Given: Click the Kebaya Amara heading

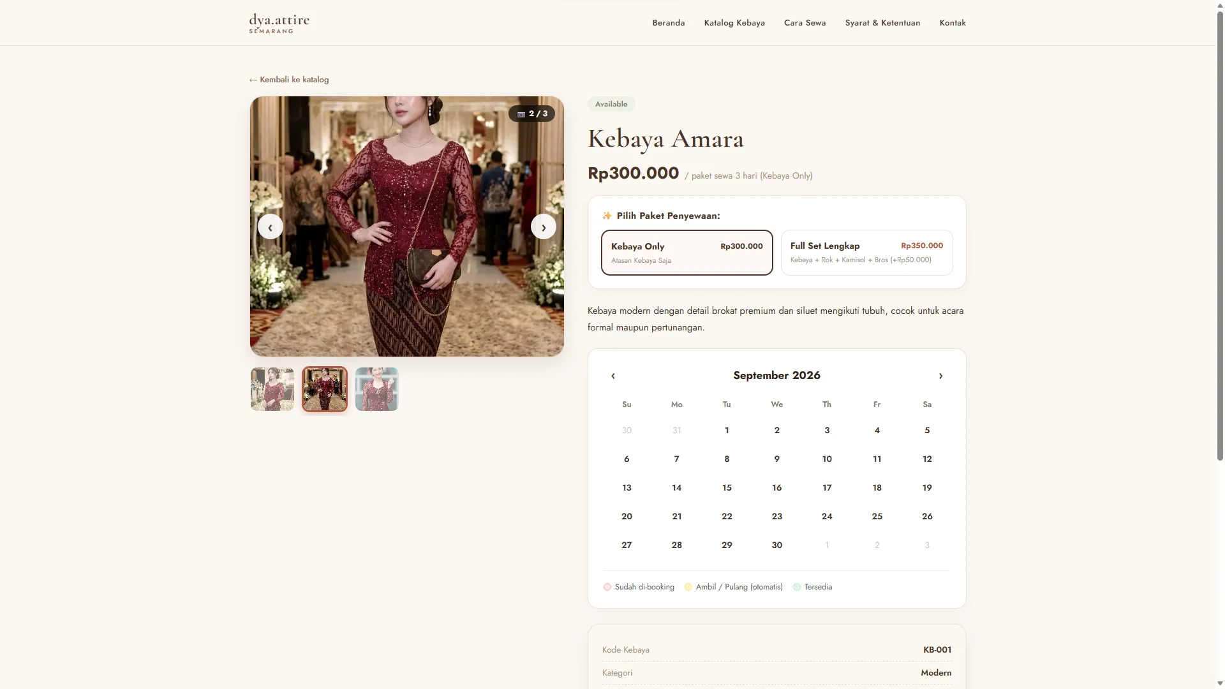Looking at the screenshot, I should point(665,139).
